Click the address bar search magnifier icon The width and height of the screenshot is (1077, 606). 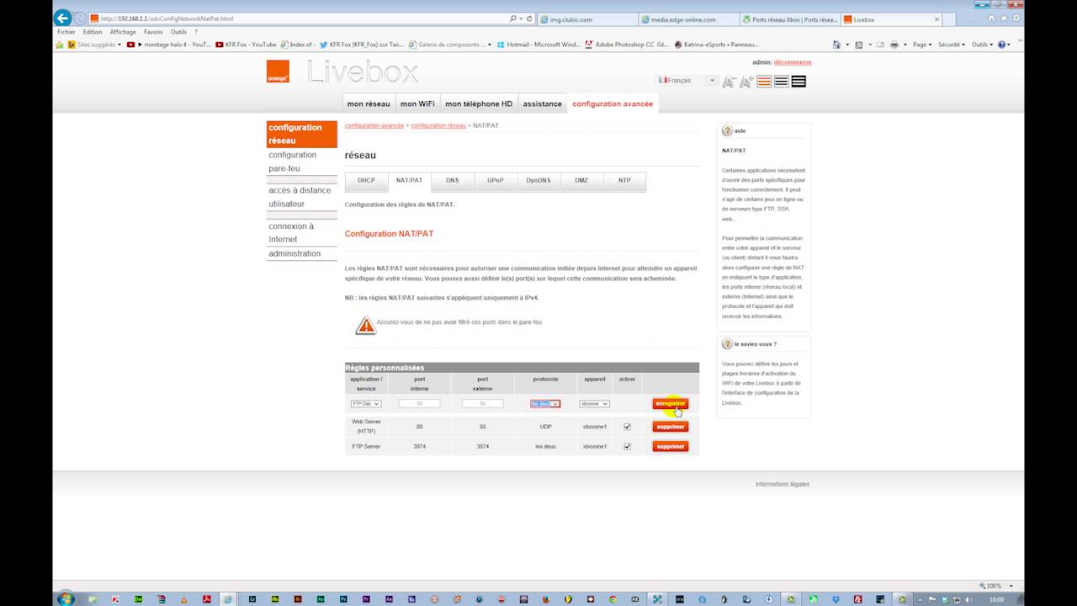[x=512, y=19]
